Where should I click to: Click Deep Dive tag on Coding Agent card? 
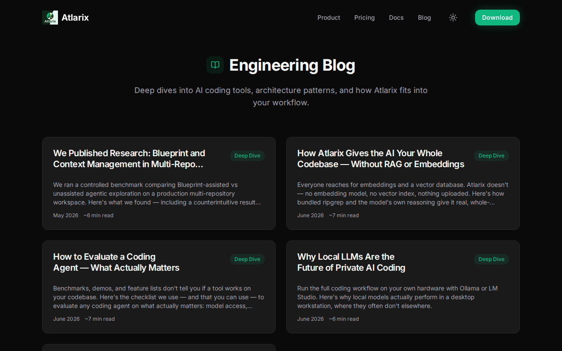[247, 259]
